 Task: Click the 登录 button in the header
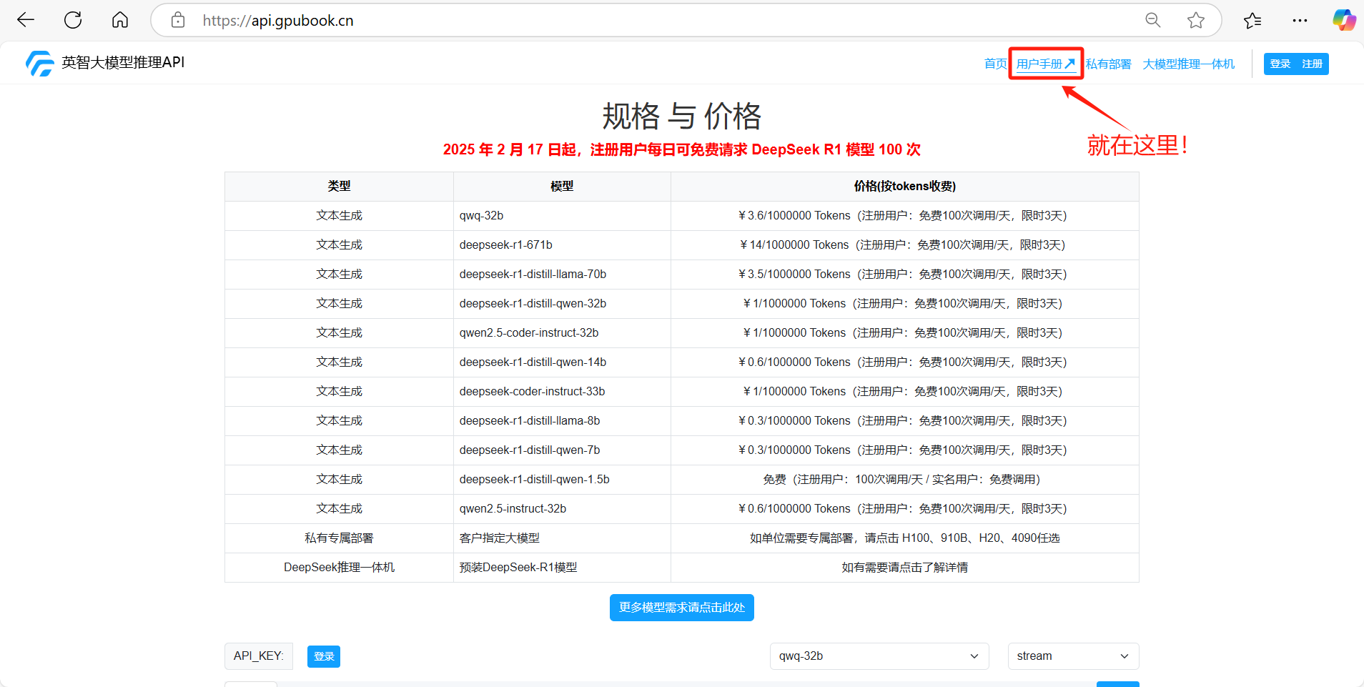pos(1280,64)
